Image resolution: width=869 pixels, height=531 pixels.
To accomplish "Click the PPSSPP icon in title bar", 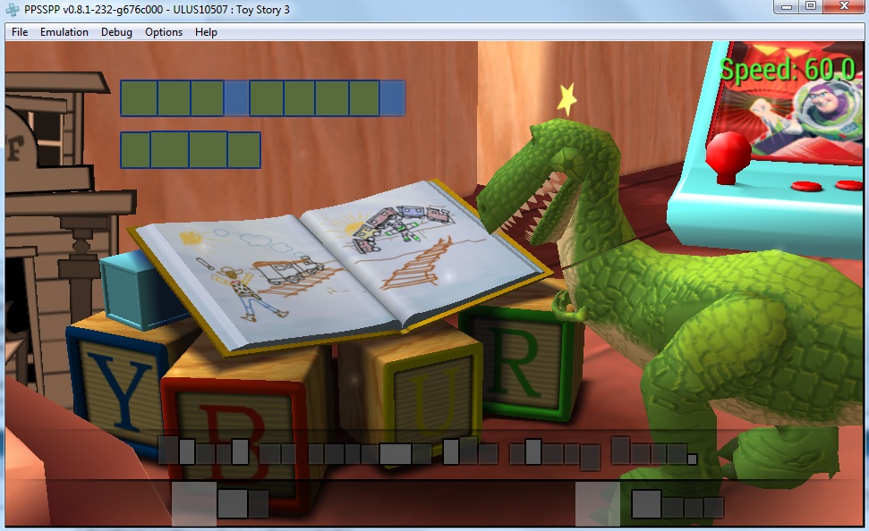I will 13,10.
